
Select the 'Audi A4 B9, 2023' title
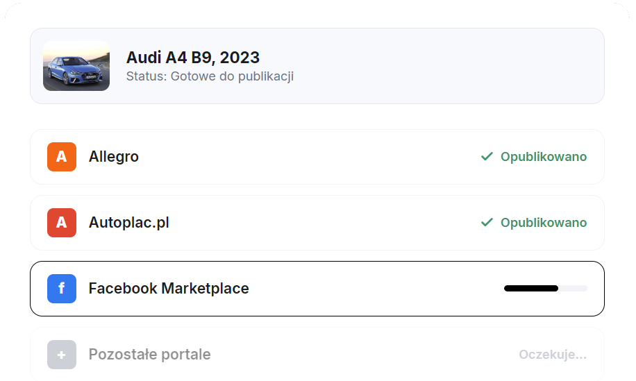click(193, 58)
